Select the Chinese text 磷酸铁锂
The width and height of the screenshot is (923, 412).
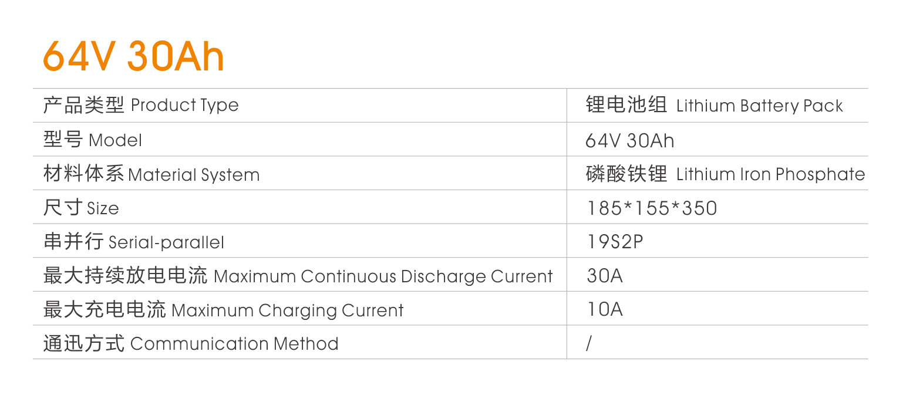(x=626, y=174)
